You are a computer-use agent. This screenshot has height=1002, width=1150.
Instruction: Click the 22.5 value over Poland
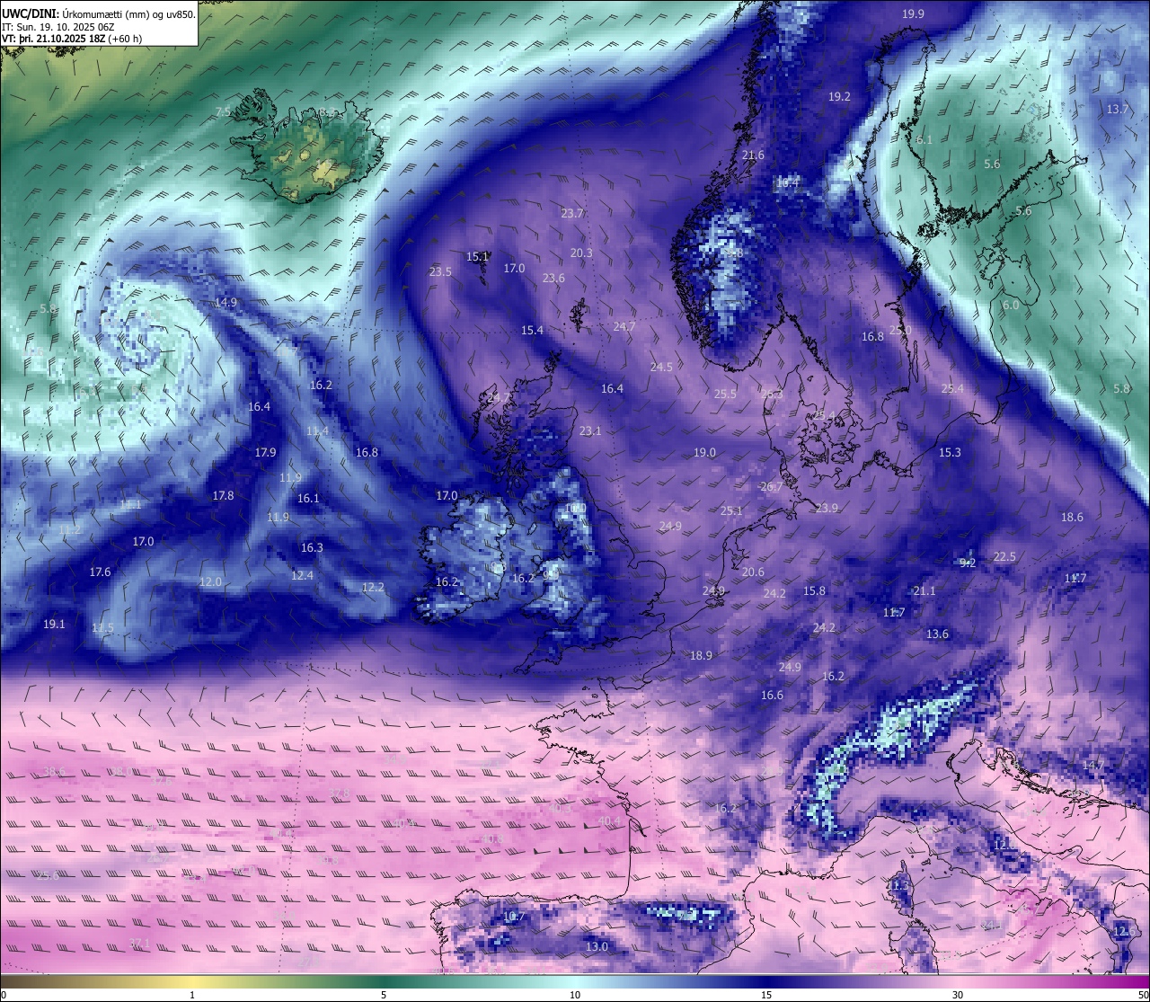click(1004, 556)
